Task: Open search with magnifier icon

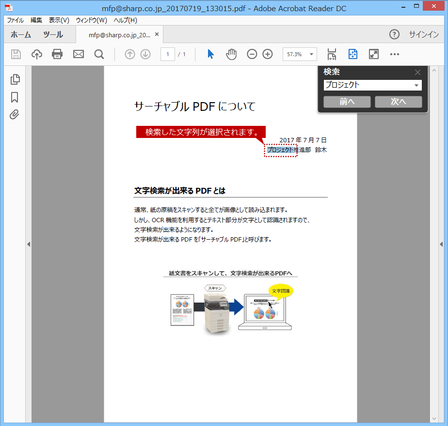Action: click(x=99, y=54)
